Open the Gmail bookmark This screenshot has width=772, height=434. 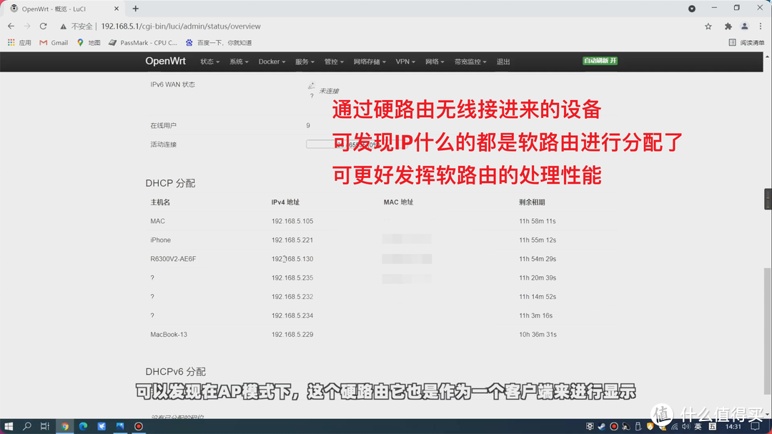[54, 43]
